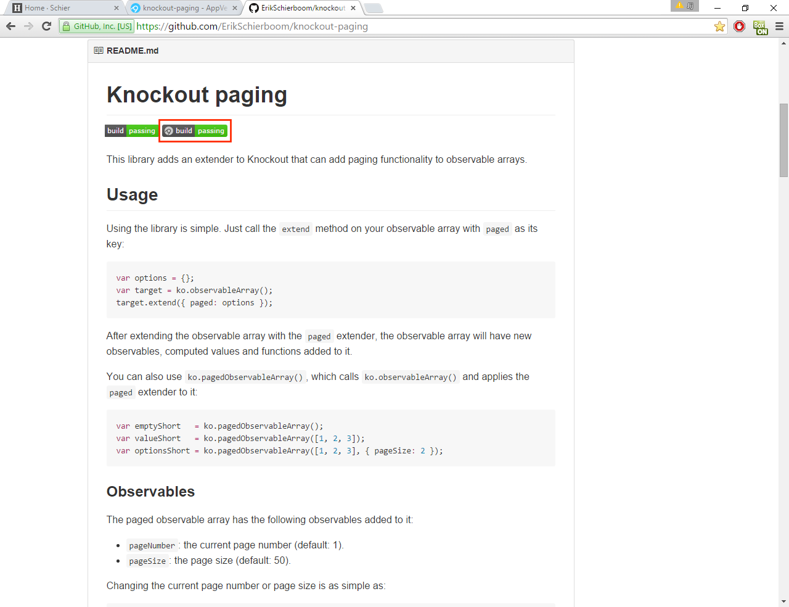
Task: Click the warning user icon in title bar
Action: point(685,6)
